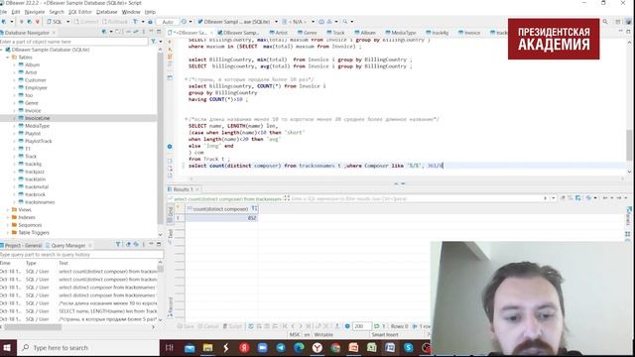
Task: Select the Customer table
Action: point(36,80)
